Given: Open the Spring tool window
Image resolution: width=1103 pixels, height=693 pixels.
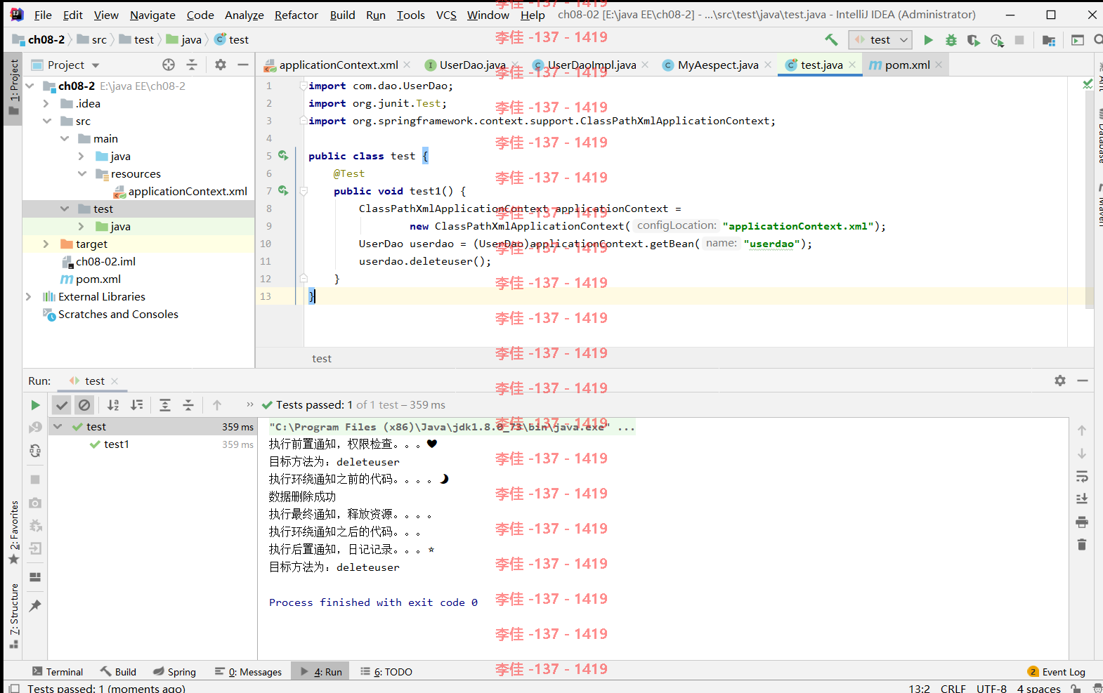Looking at the screenshot, I should pyautogui.click(x=175, y=672).
